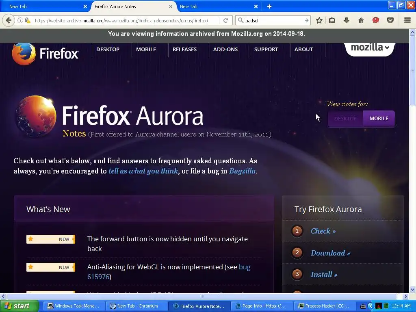Open a new tab with plus button
This screenshot has width=416, height=312.
269,6
